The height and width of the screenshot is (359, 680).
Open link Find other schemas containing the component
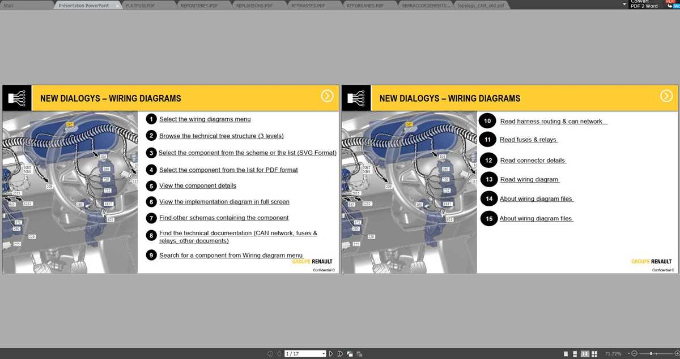[x=224, y=218]
